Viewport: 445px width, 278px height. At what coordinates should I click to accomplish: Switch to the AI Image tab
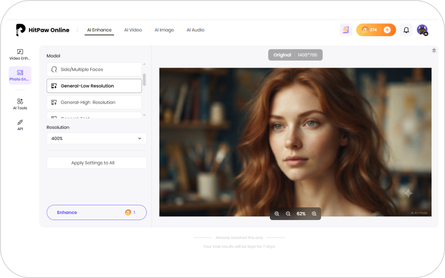pyautogui.click(x=164, y=30)
